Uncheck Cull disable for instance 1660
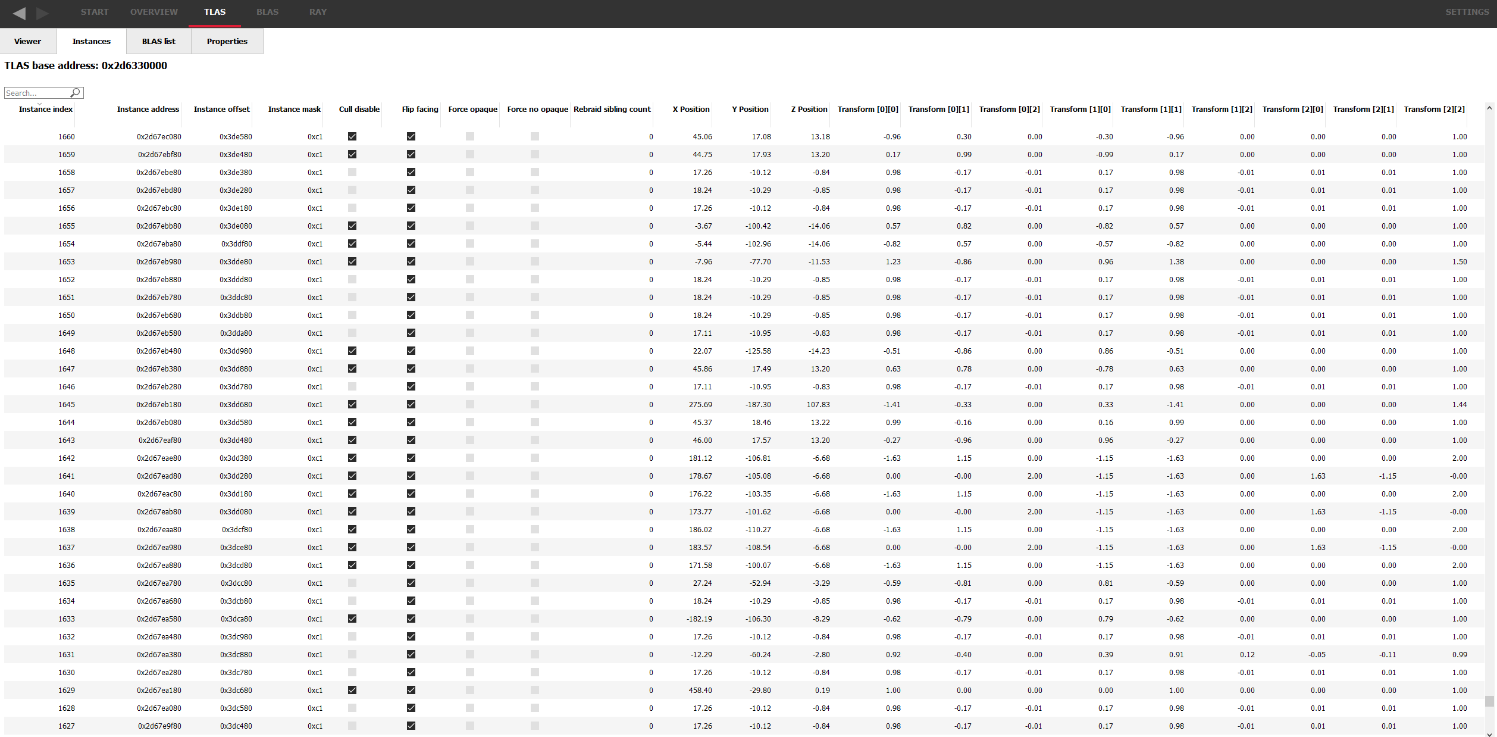This screenshot has height=737, width=1497. coord(352,136)
